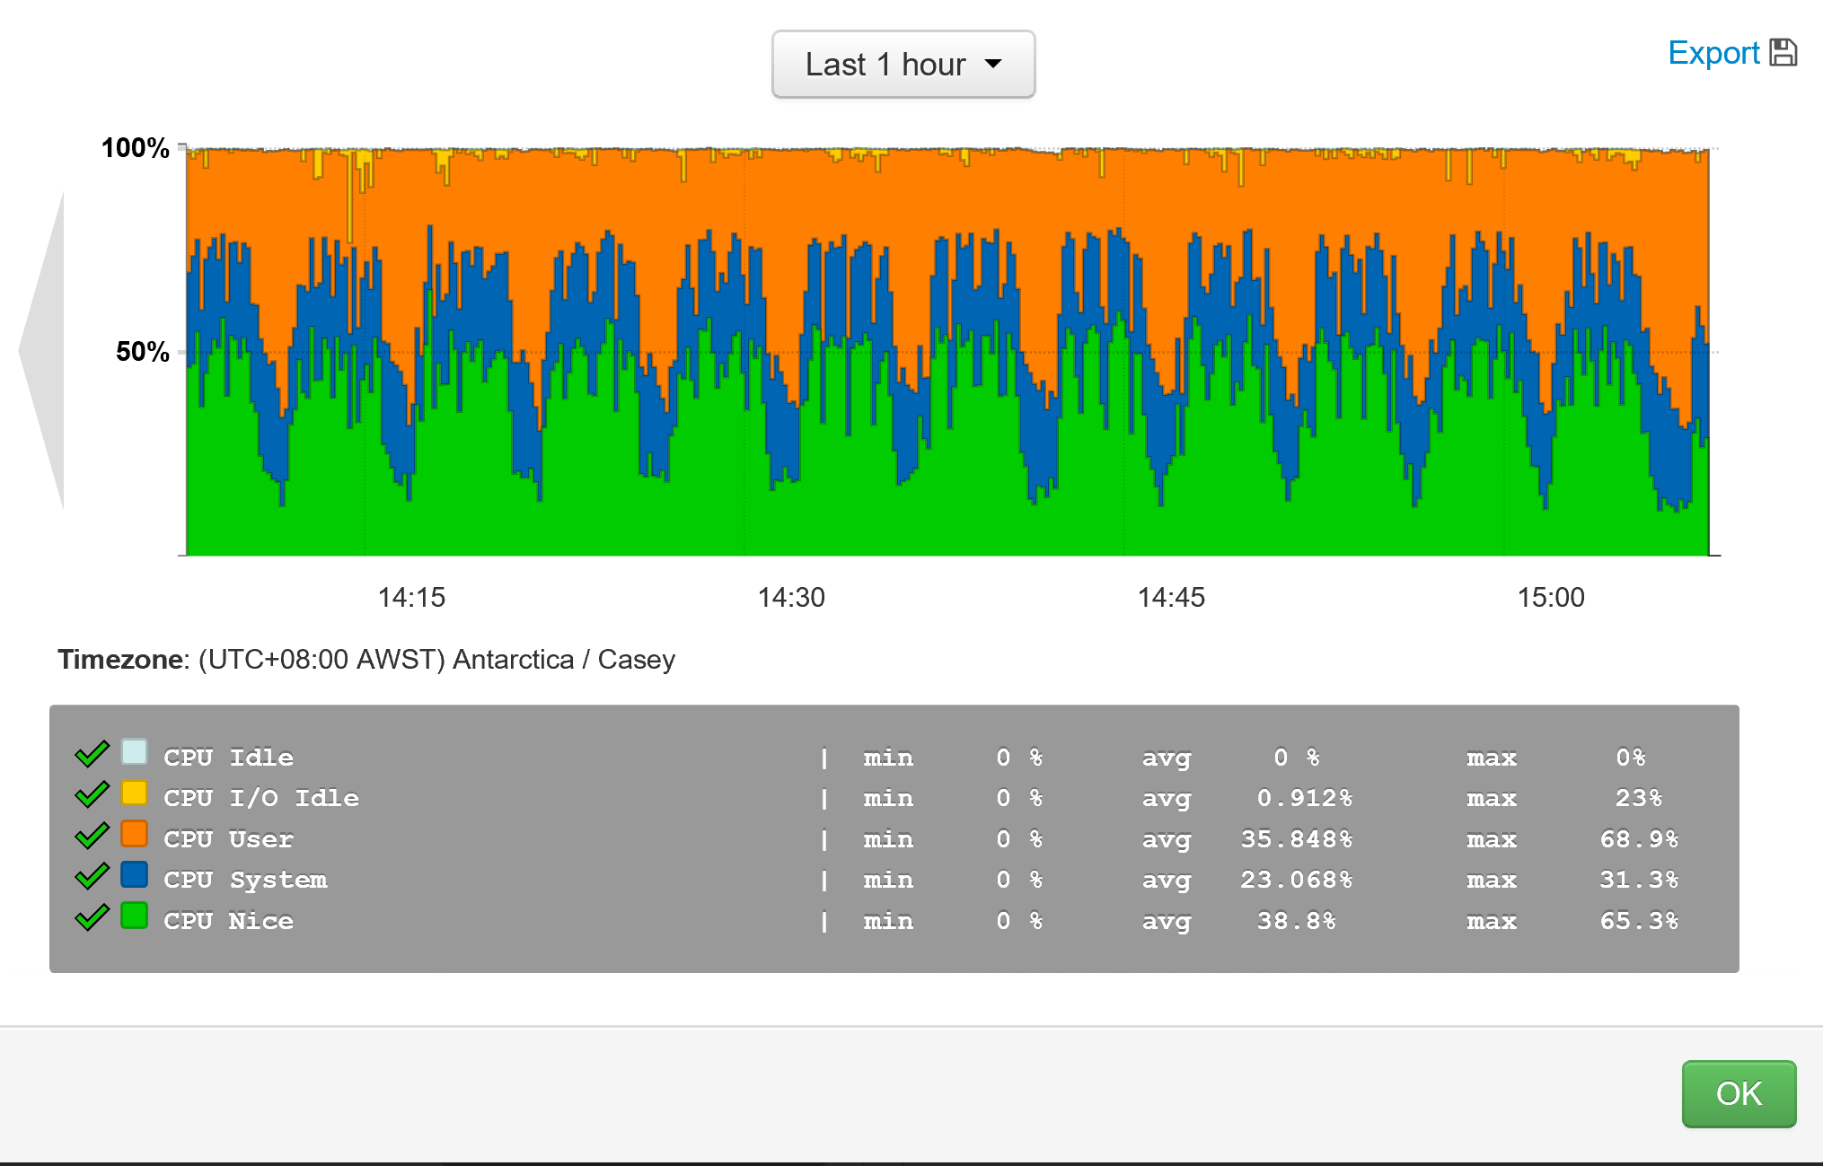Click the orange CPU User swatch

pos(134,834)
